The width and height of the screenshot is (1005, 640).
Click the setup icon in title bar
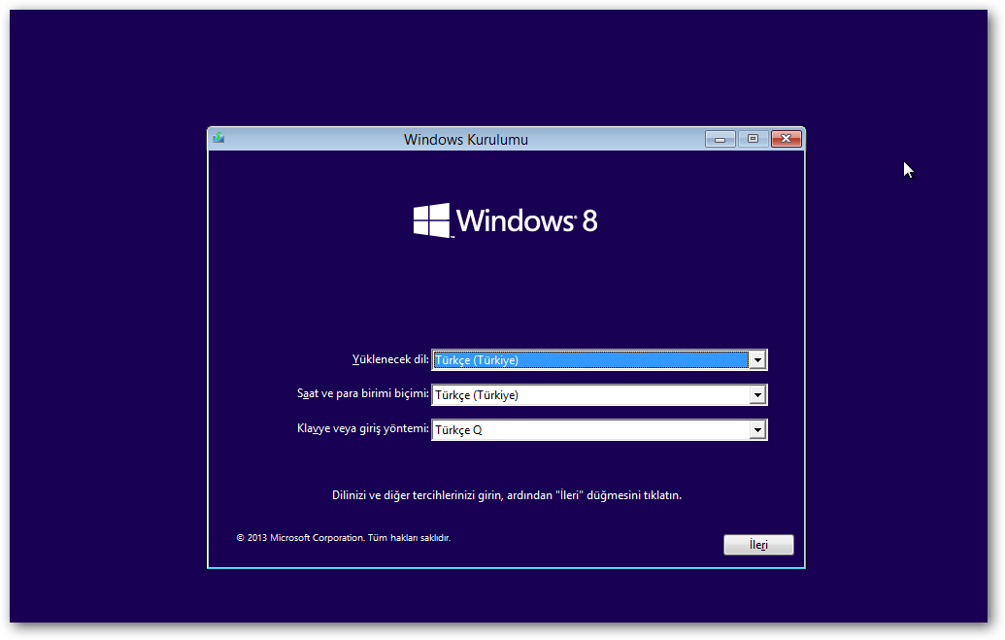point(218,138)
